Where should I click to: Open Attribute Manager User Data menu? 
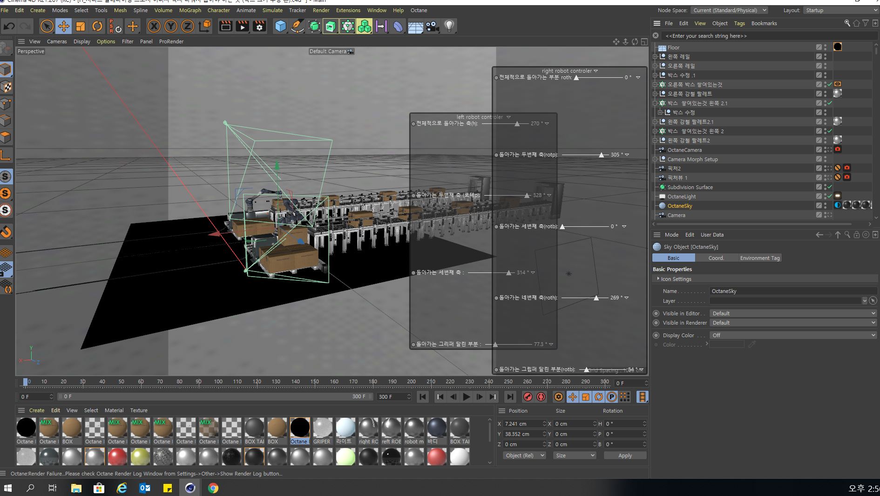(x=712, y=235)
